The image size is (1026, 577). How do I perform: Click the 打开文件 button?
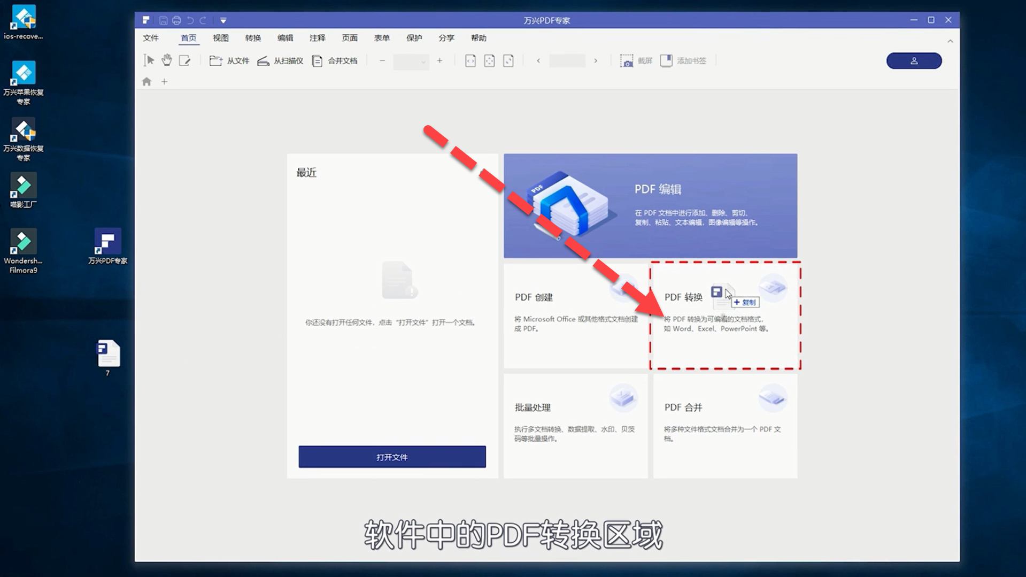pyautogui.click(x=392, y=457)
